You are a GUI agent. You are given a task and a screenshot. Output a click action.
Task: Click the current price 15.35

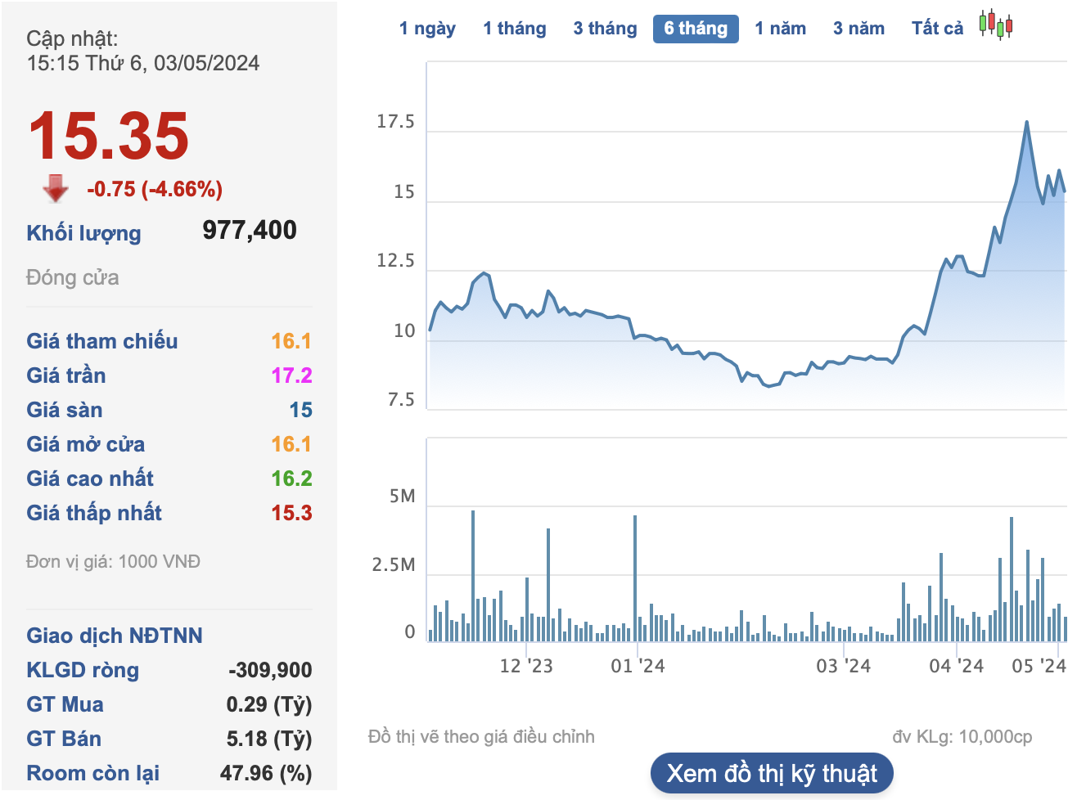(108, 136)
